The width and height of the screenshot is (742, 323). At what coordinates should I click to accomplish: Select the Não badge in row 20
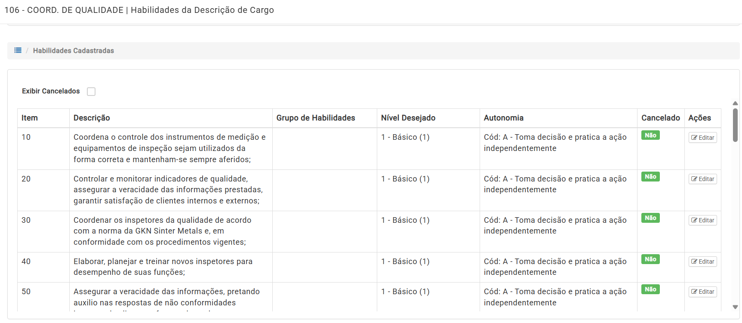[x=650, y=176]
